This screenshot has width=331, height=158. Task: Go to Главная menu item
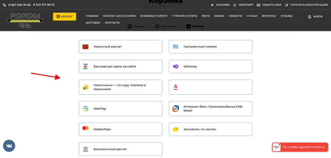(x=92, y=16)
